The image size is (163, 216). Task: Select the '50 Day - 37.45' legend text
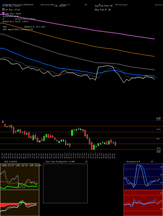(13, 10)
